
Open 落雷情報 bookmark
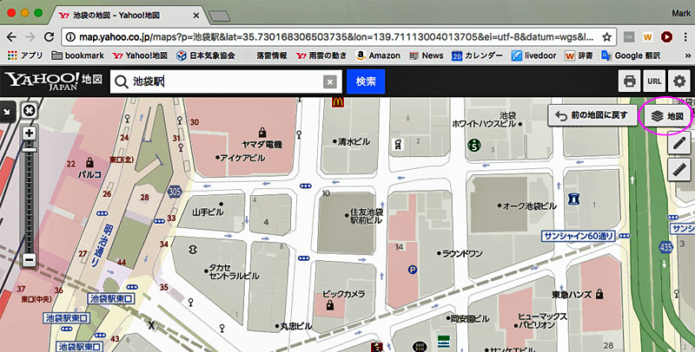pos(271,55)
